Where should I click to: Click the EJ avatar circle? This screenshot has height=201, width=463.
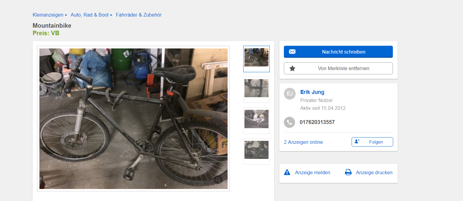coord(290,94)
